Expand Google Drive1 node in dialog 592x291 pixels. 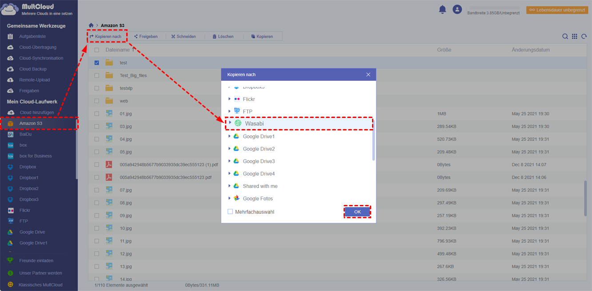[x=229, y=136]
